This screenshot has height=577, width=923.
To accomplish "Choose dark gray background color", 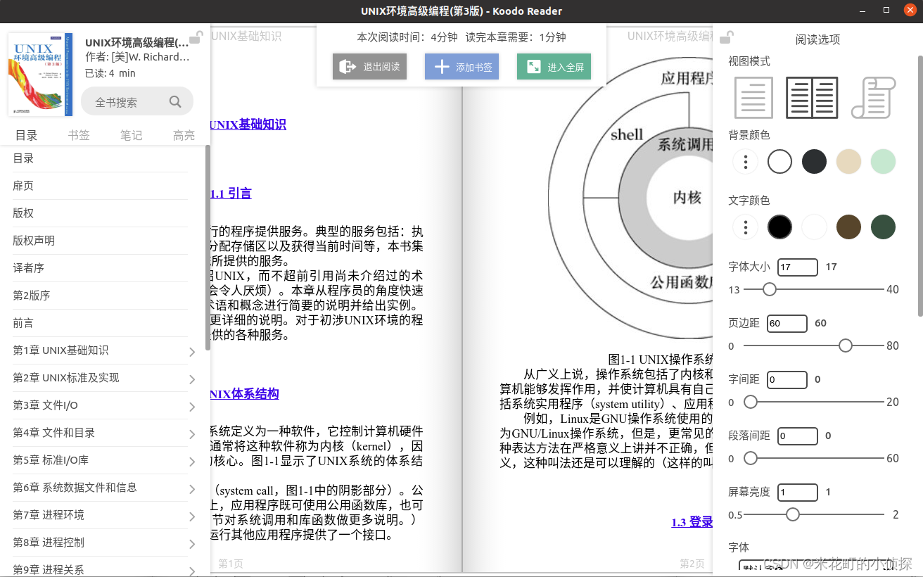I will pyautogui.click(x=814, y=162).
